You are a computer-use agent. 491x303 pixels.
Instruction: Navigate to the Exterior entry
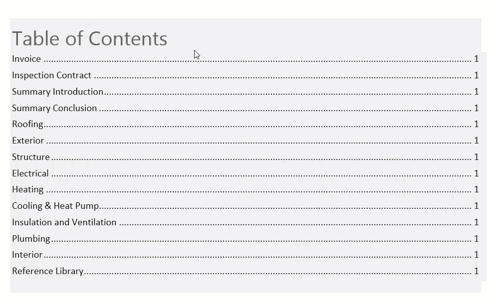pos(28,141)
